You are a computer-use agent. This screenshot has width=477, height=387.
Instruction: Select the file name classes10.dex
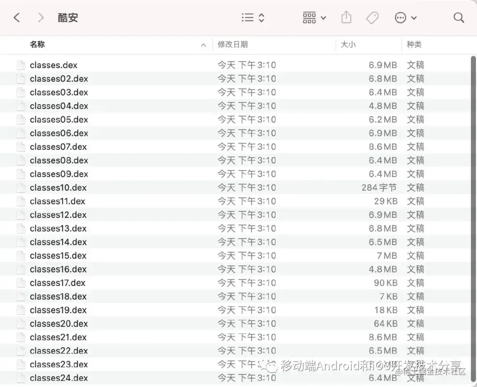click(x=58, y=187)
